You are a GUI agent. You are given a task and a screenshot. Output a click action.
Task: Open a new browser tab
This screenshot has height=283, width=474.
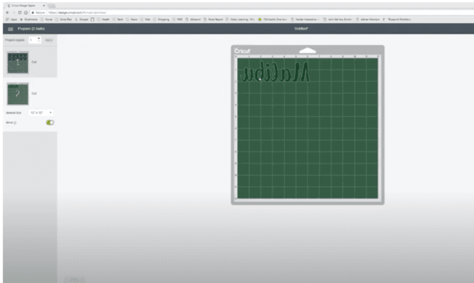tap(52, 5)
